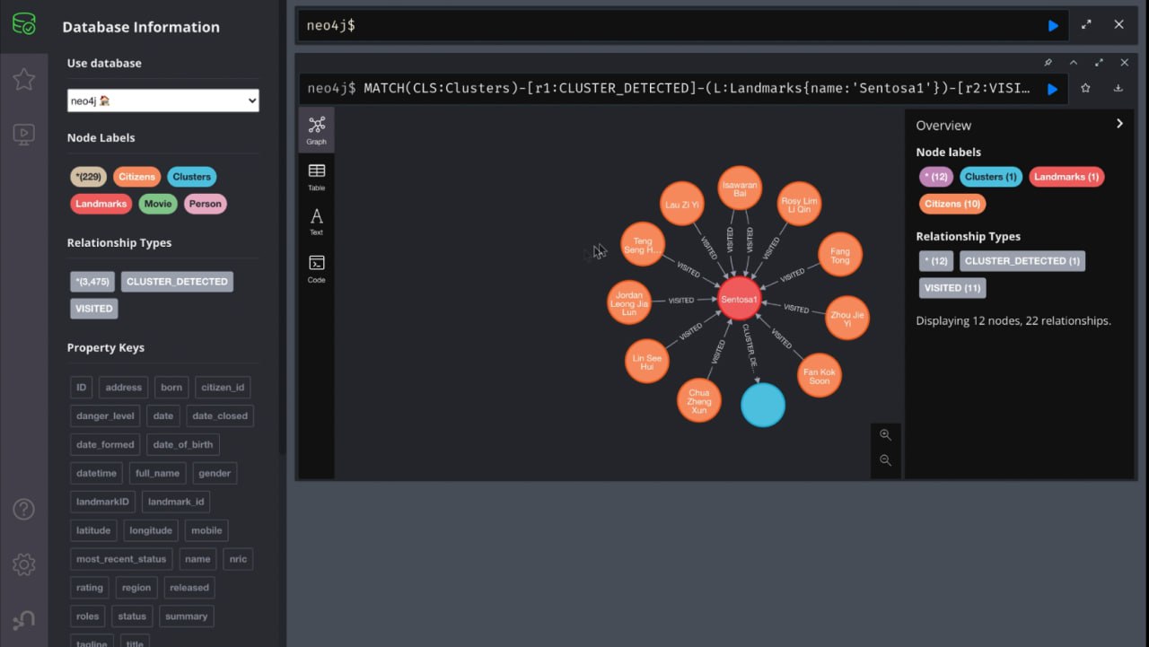Select the *(229) all nodes label
Viewport: 1149px width, 647px height.
click(x=88, y=177)
